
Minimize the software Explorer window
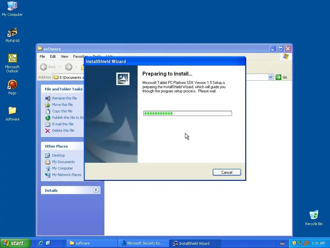pos(273,49)
